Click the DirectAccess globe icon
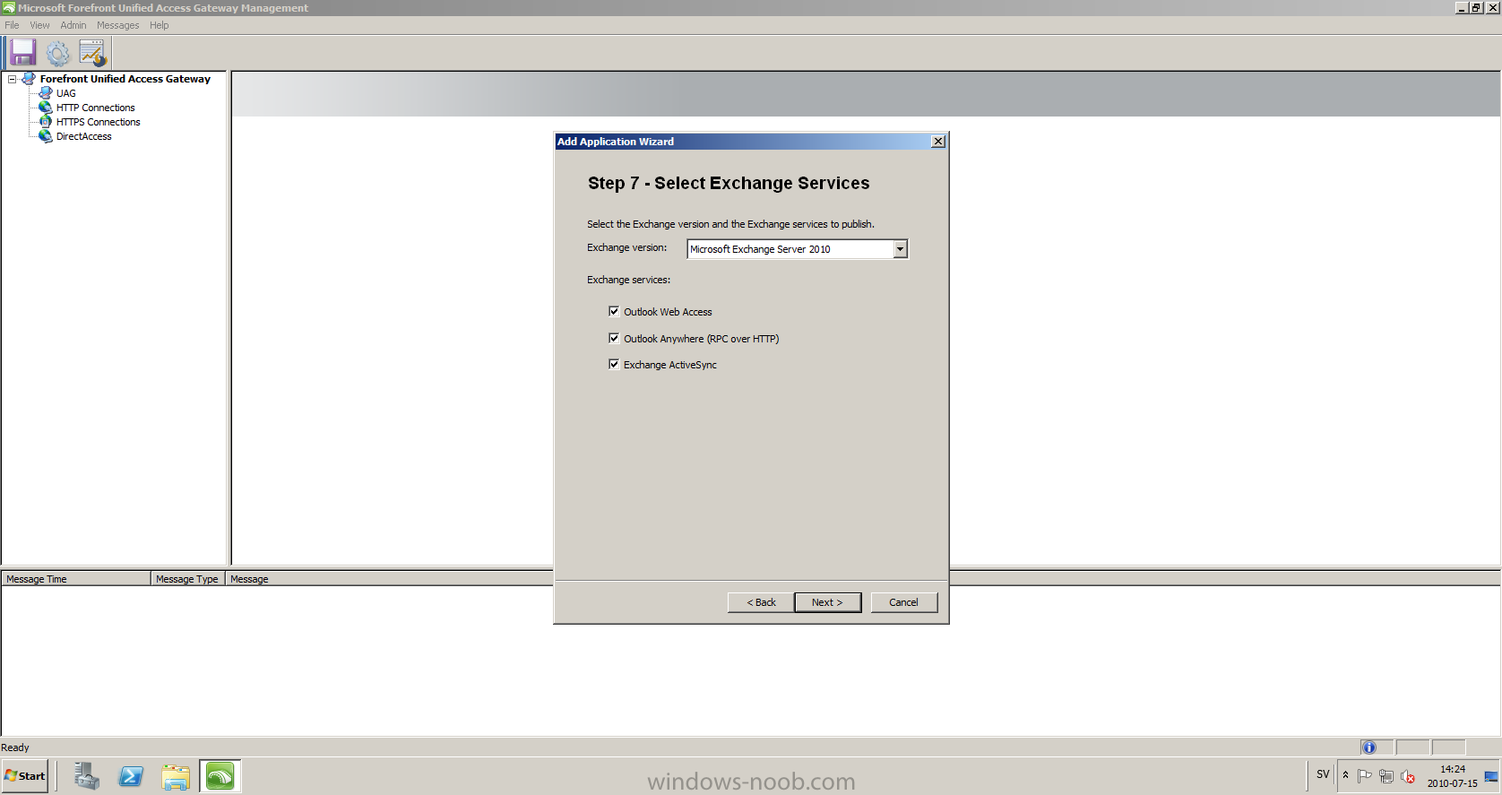The image size is (1502, 795). [46, 136]
